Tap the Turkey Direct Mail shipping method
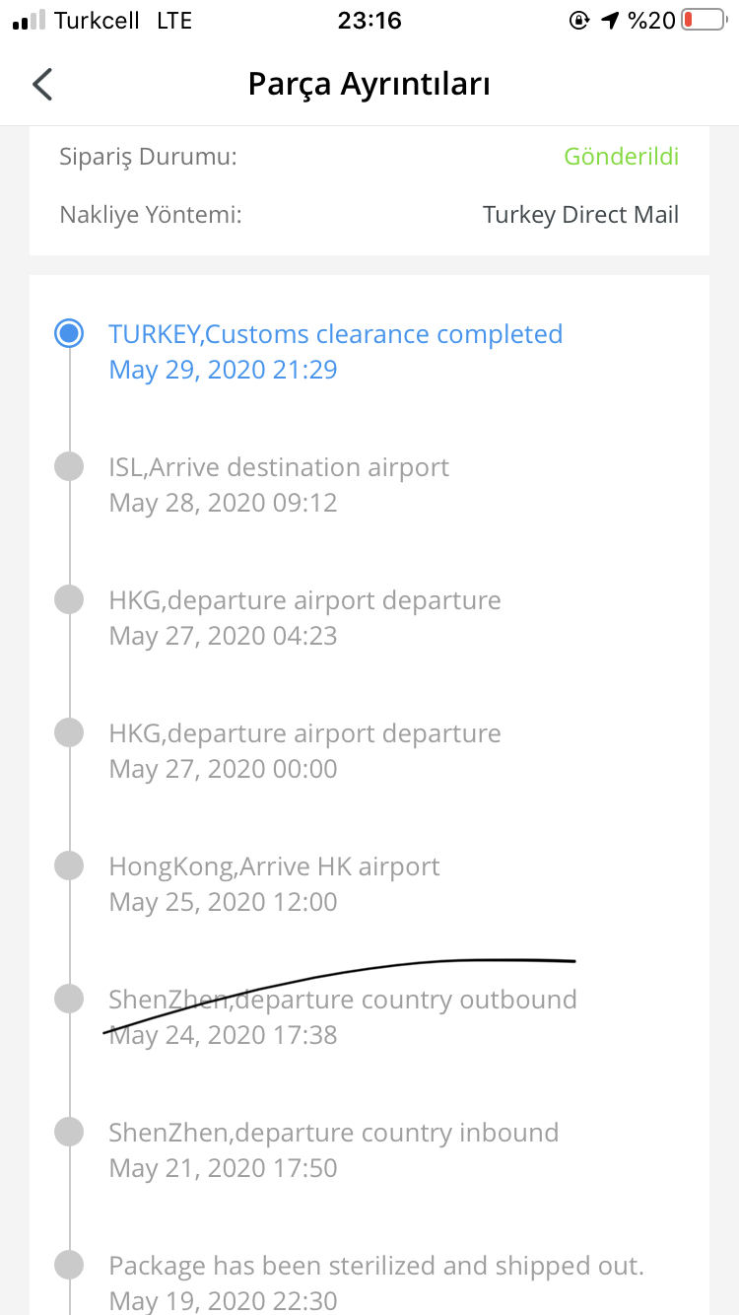The image size is (739, 1315). click(x=580, y=215)
